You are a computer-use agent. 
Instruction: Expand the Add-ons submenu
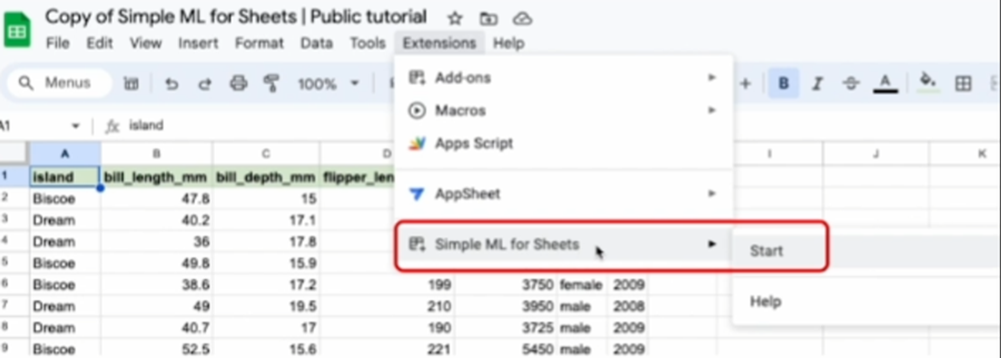pyautogui.click(x=564, y=77)
